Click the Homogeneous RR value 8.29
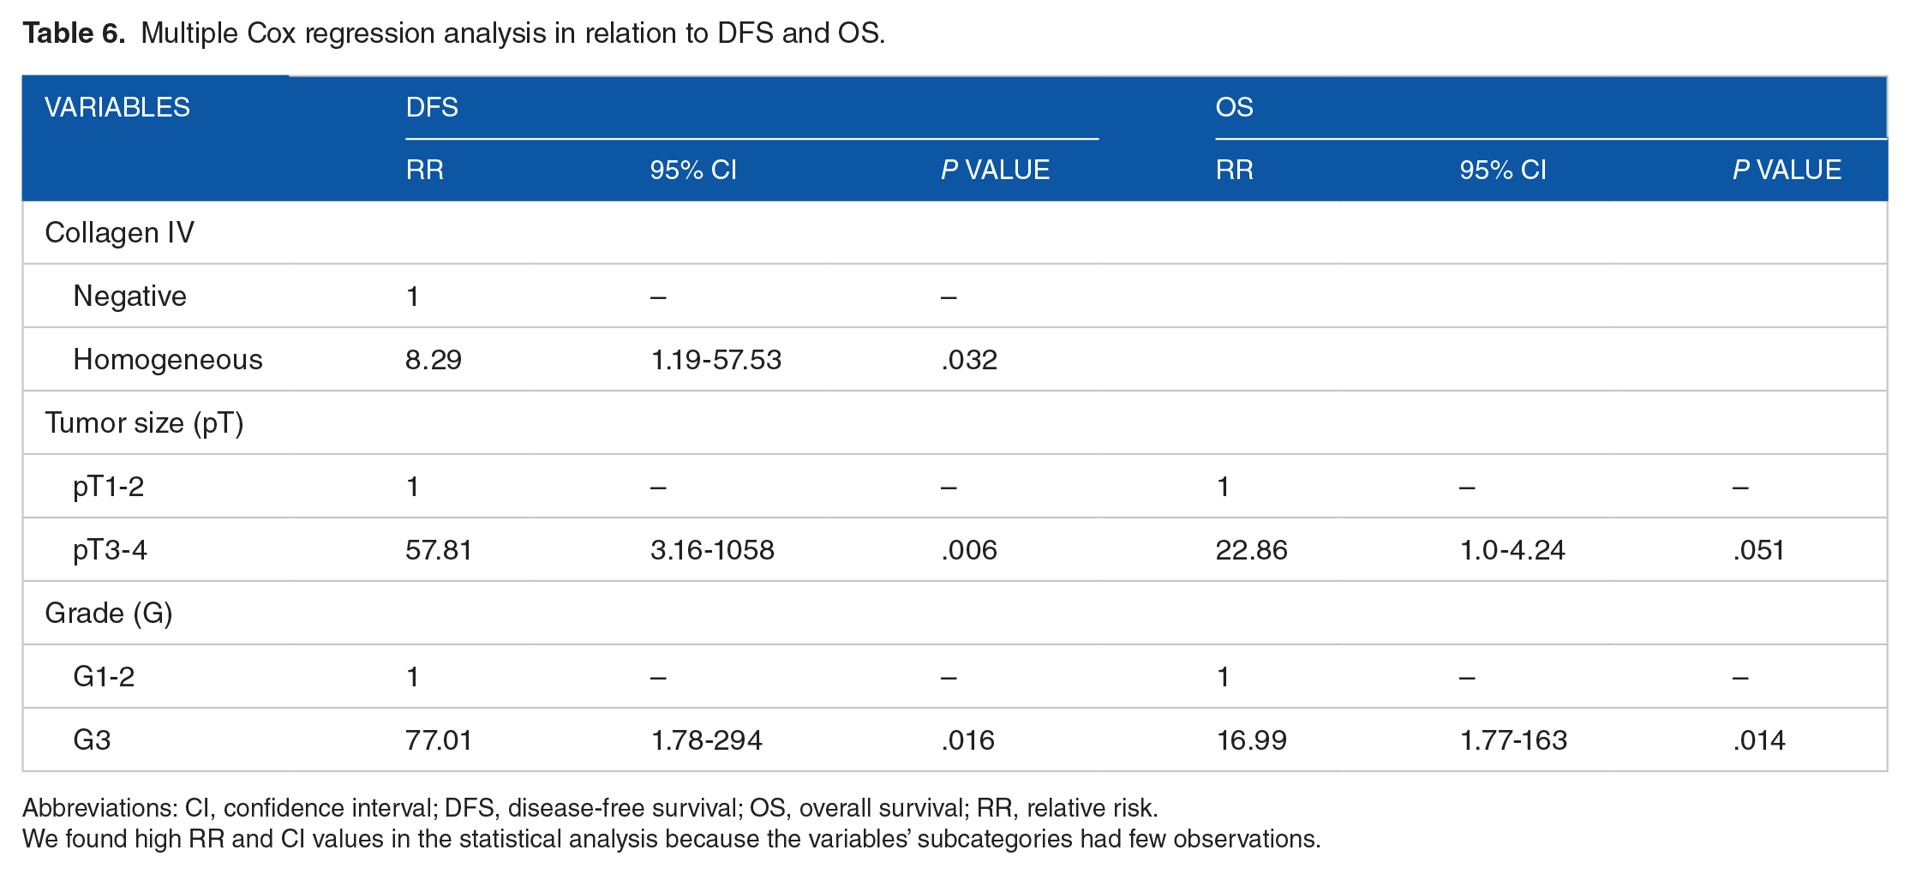 (434, 359)
